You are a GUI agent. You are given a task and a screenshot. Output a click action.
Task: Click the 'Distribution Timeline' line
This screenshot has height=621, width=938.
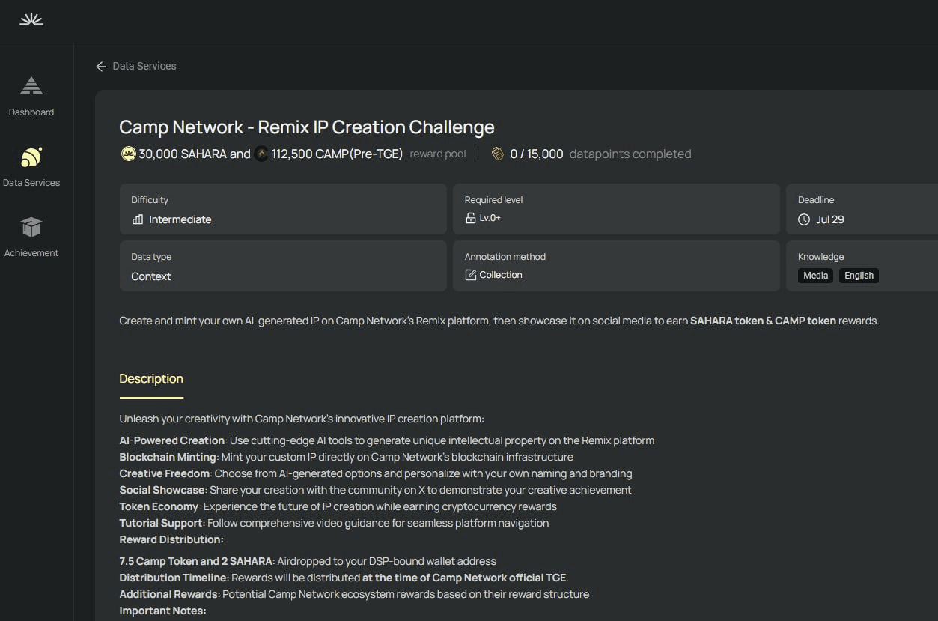coord(344,578)
